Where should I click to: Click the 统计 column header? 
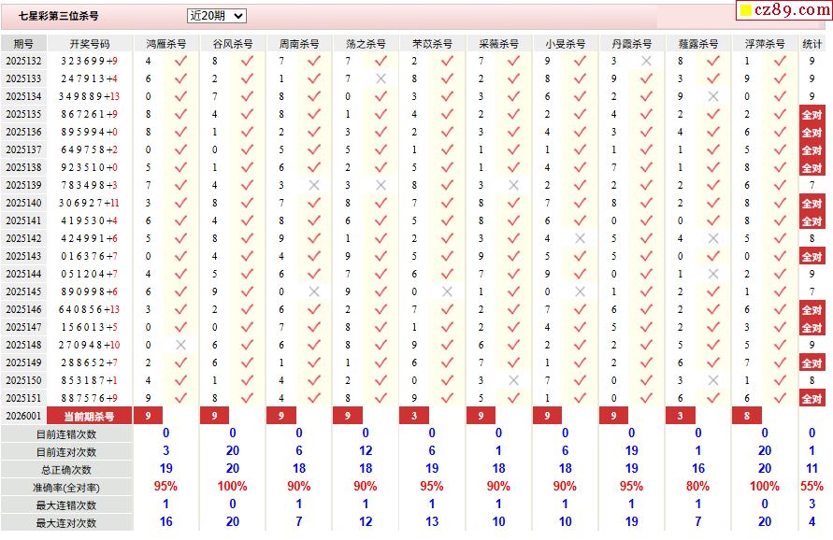pos(811,44)
